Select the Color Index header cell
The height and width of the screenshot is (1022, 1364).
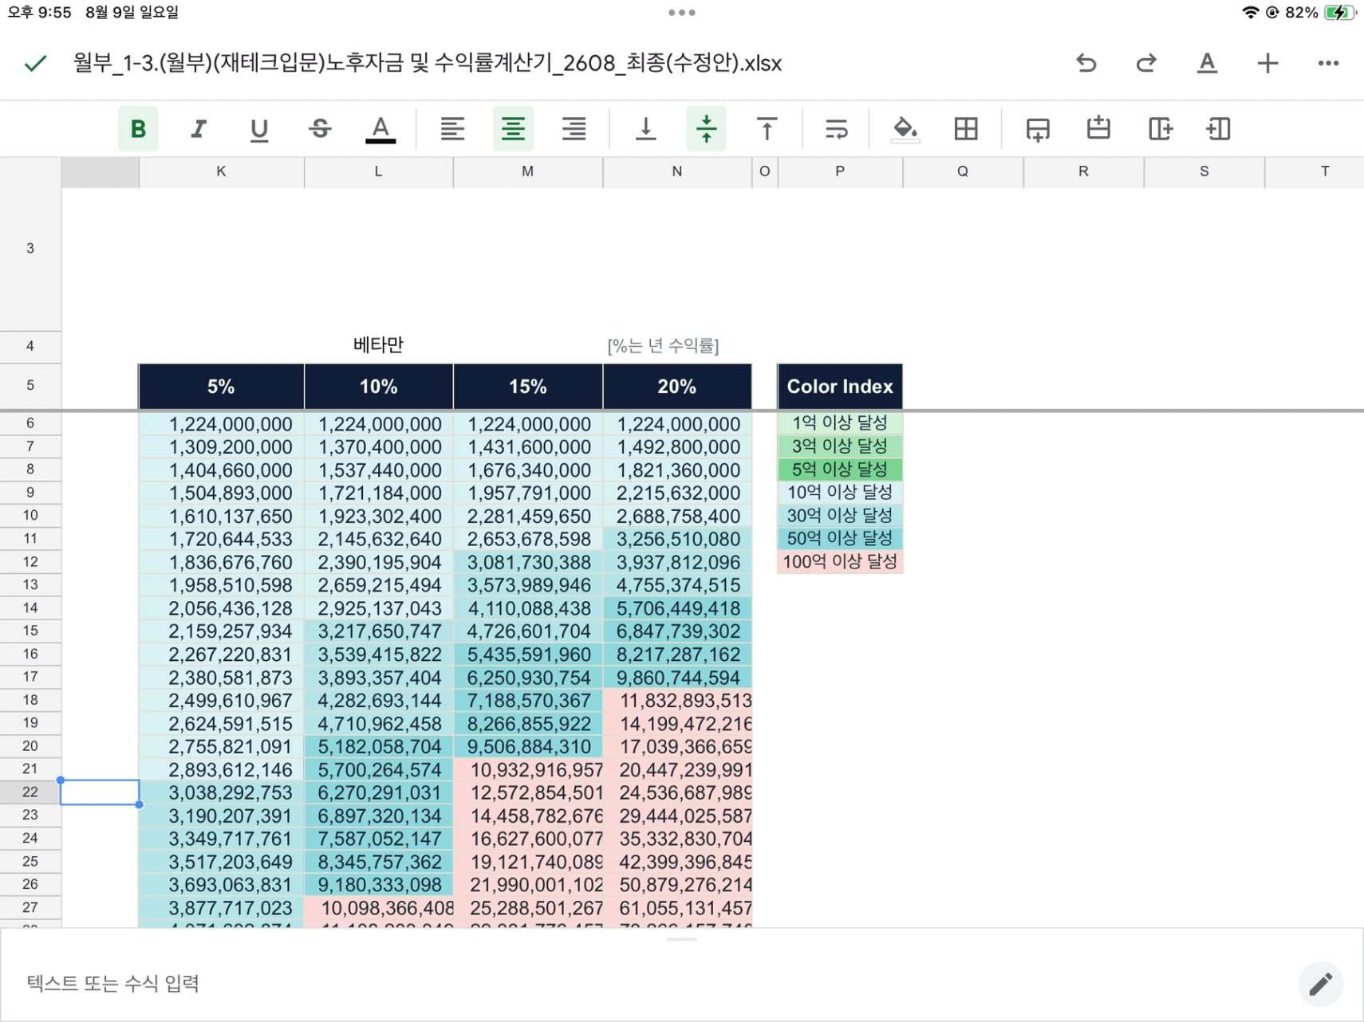coord(840,387)
